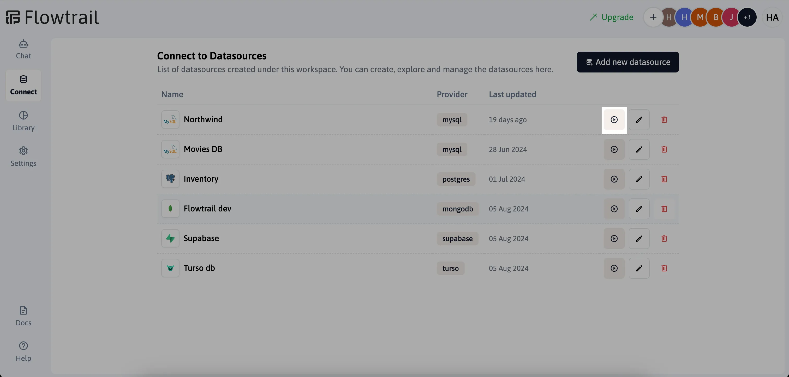Select Connect in the sidebar
The height and width of the screenshot is (377, 789).
(23, 85)
